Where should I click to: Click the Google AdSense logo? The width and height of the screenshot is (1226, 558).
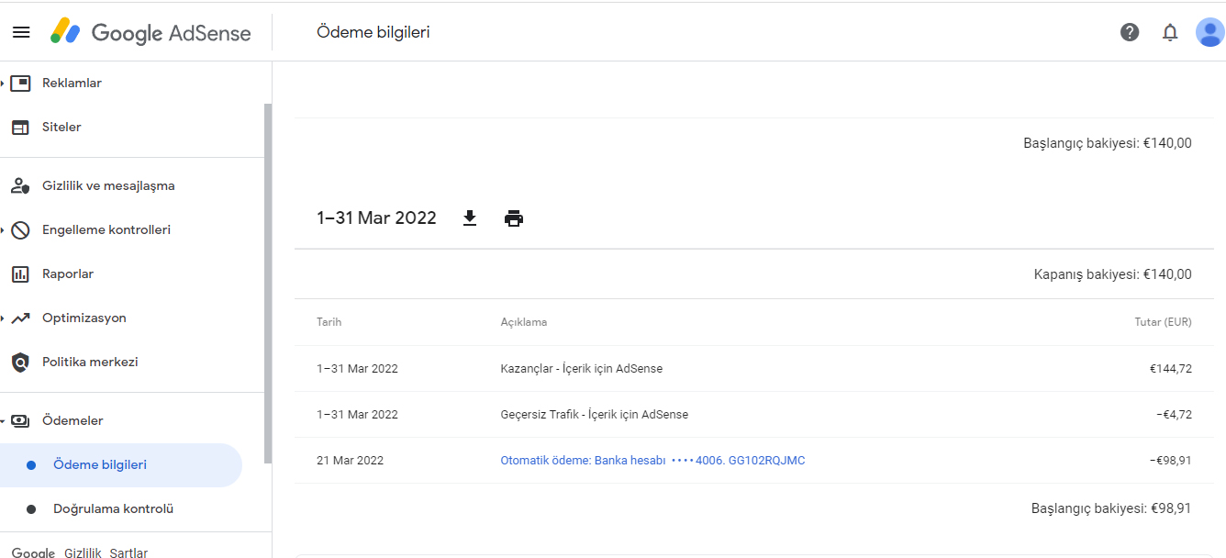tap(150, 32)
